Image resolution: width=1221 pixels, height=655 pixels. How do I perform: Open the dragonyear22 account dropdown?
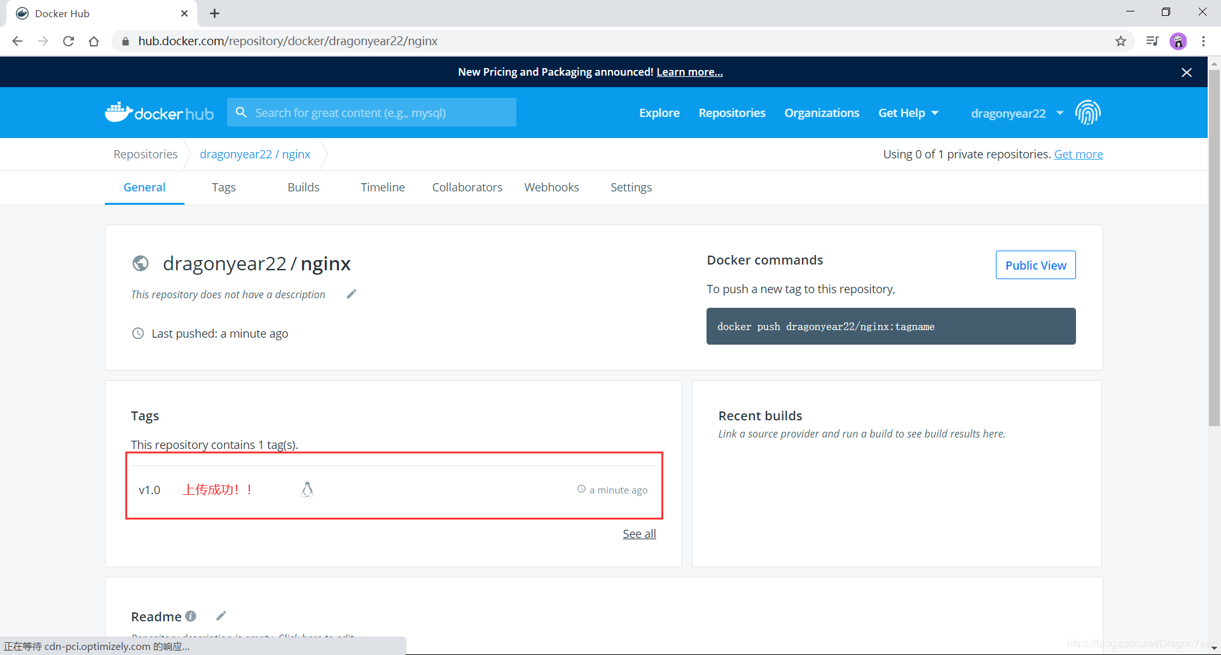click(1017, 113)
